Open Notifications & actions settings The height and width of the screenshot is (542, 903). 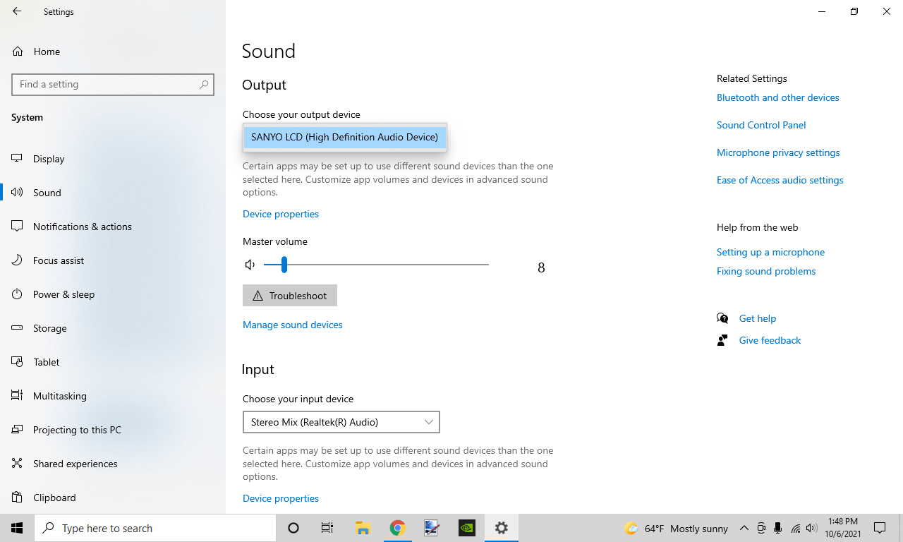point(113,227)
